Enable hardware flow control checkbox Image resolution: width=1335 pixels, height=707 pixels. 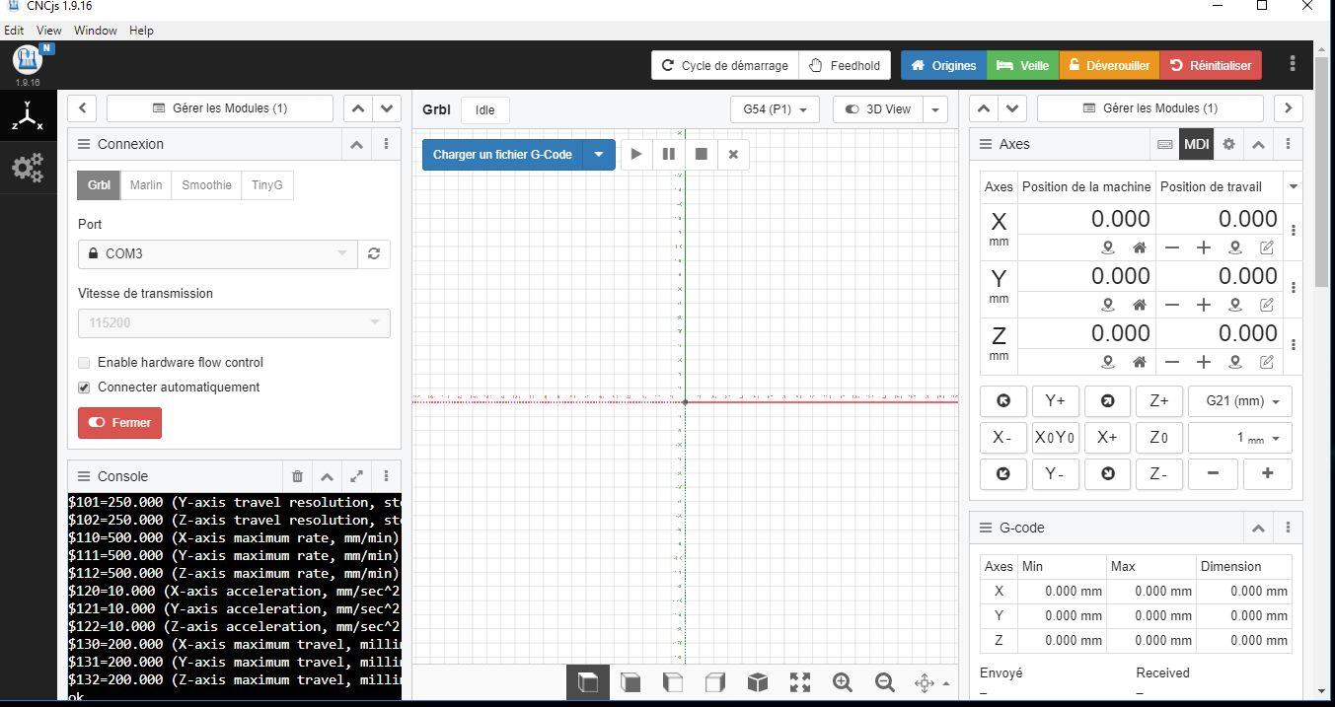coord(84,363)
